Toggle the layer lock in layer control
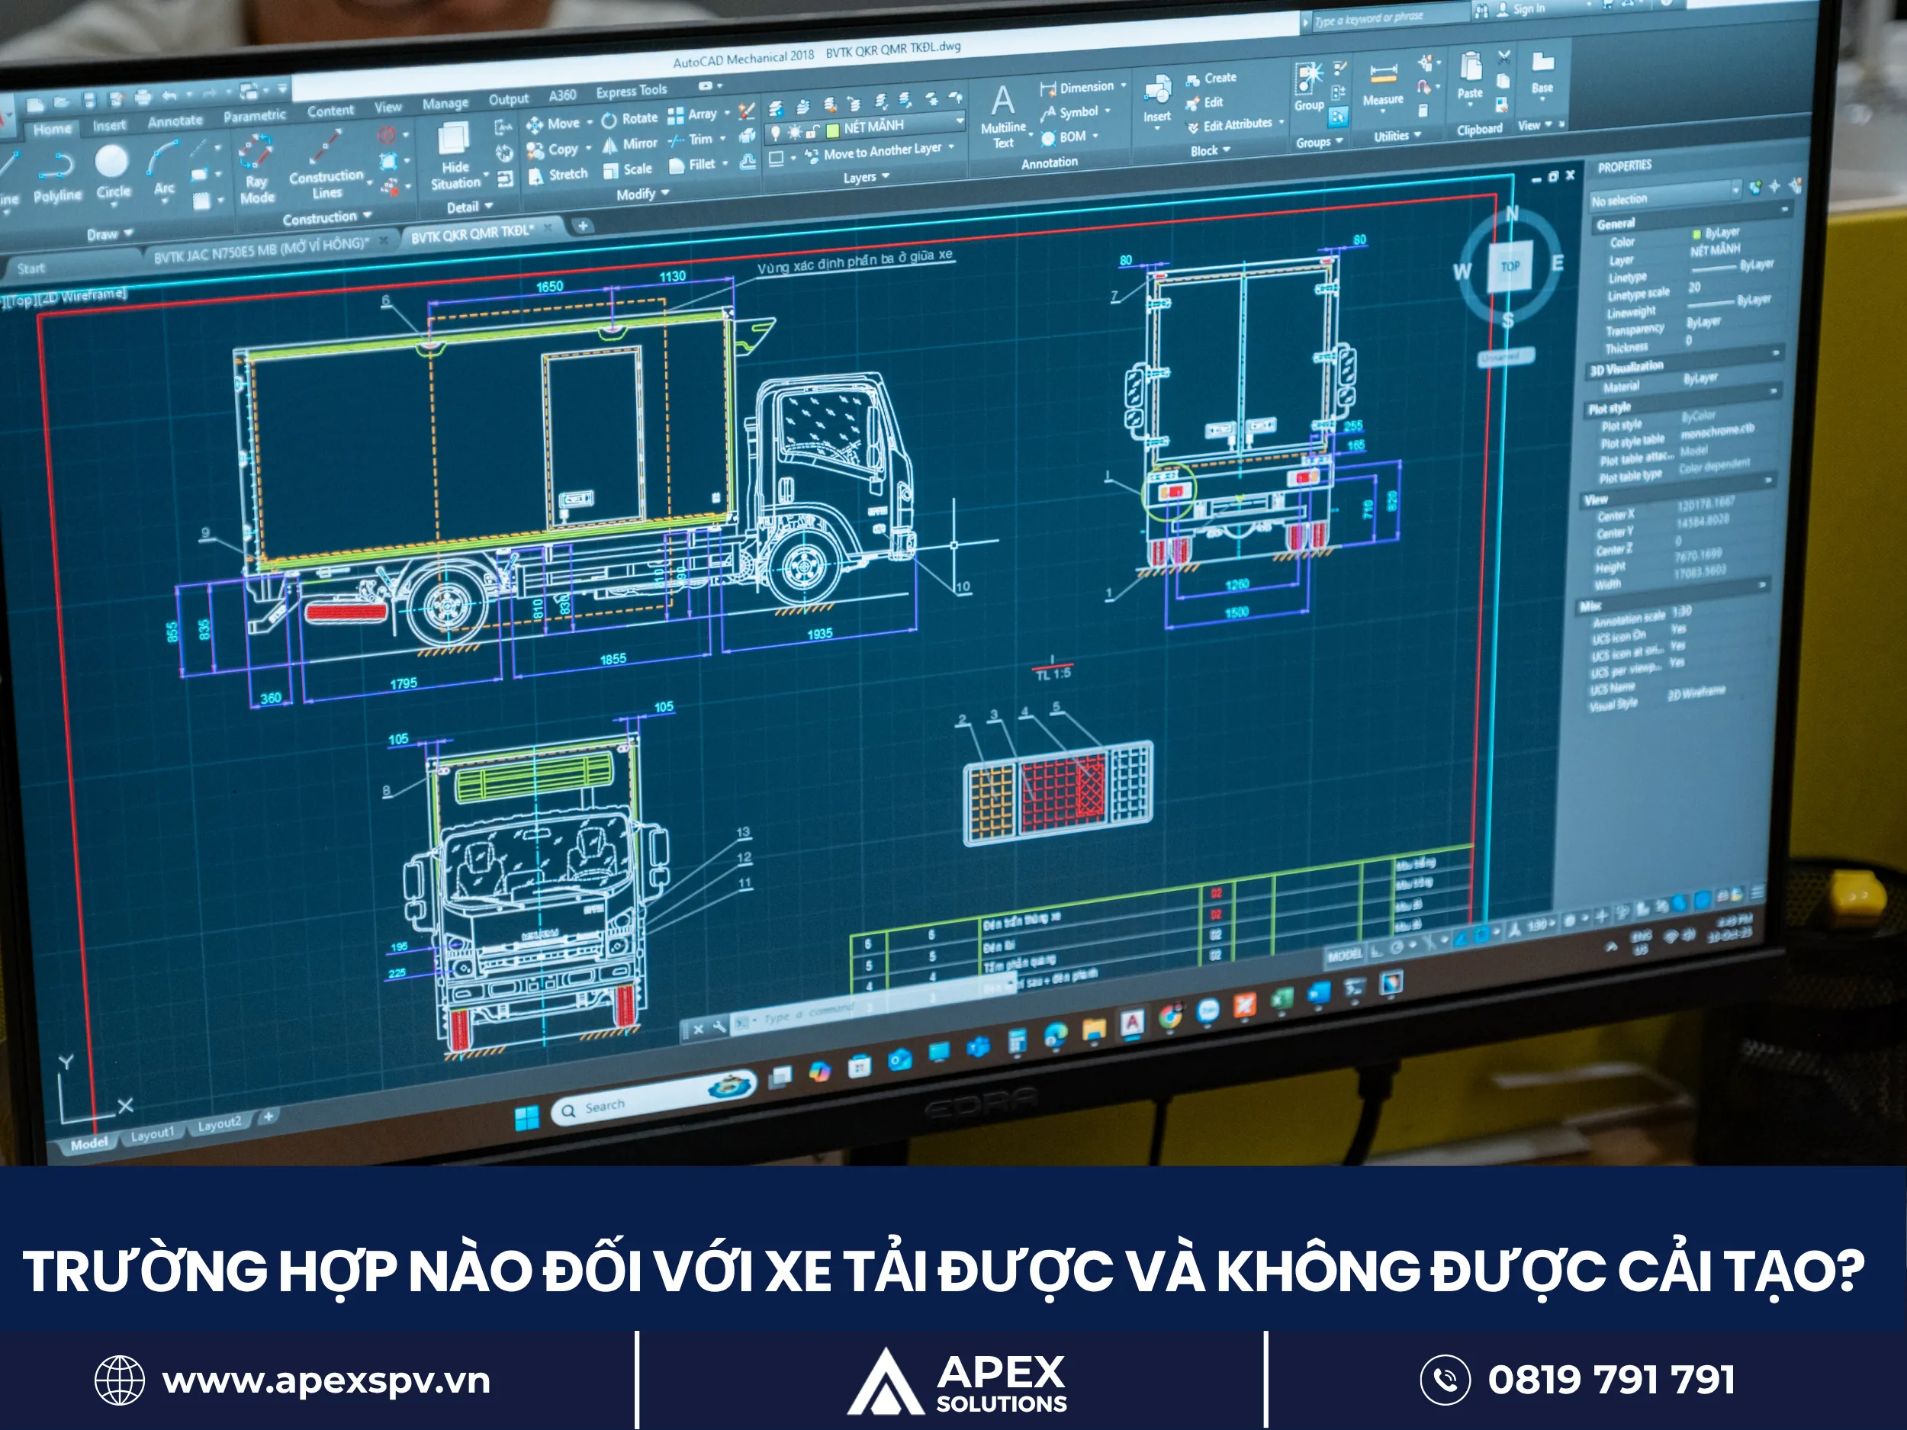Screen dimensions: 1907x1430 (812, 133)
